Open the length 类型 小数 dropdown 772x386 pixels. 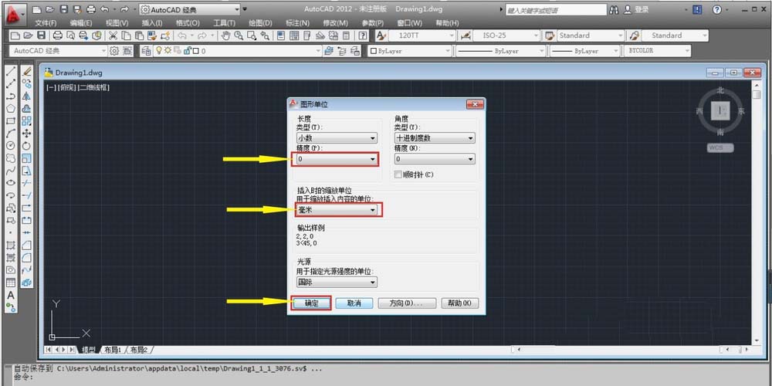pos(337,138)
